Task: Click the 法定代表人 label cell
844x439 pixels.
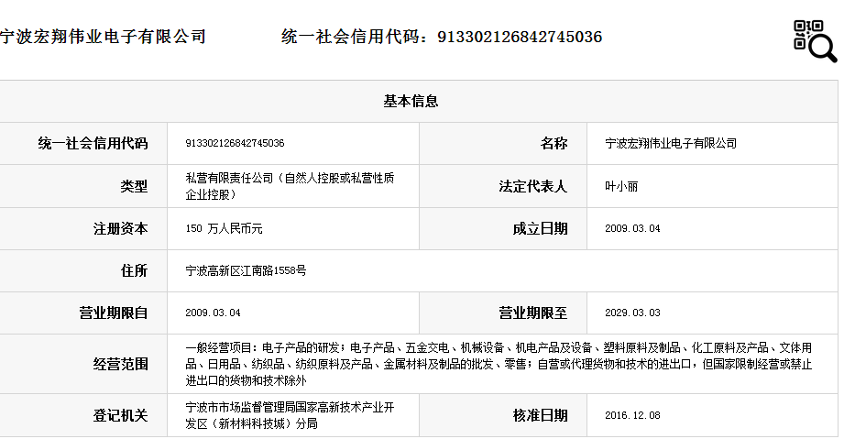Action: click(x=533, y=186)
